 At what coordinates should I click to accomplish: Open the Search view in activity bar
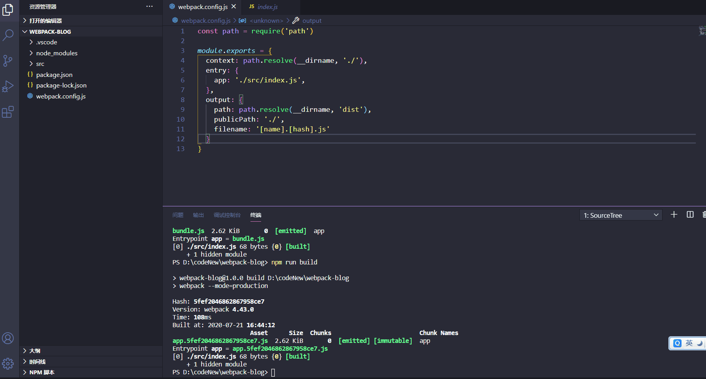pyautogui.click(x=8, y=35)
